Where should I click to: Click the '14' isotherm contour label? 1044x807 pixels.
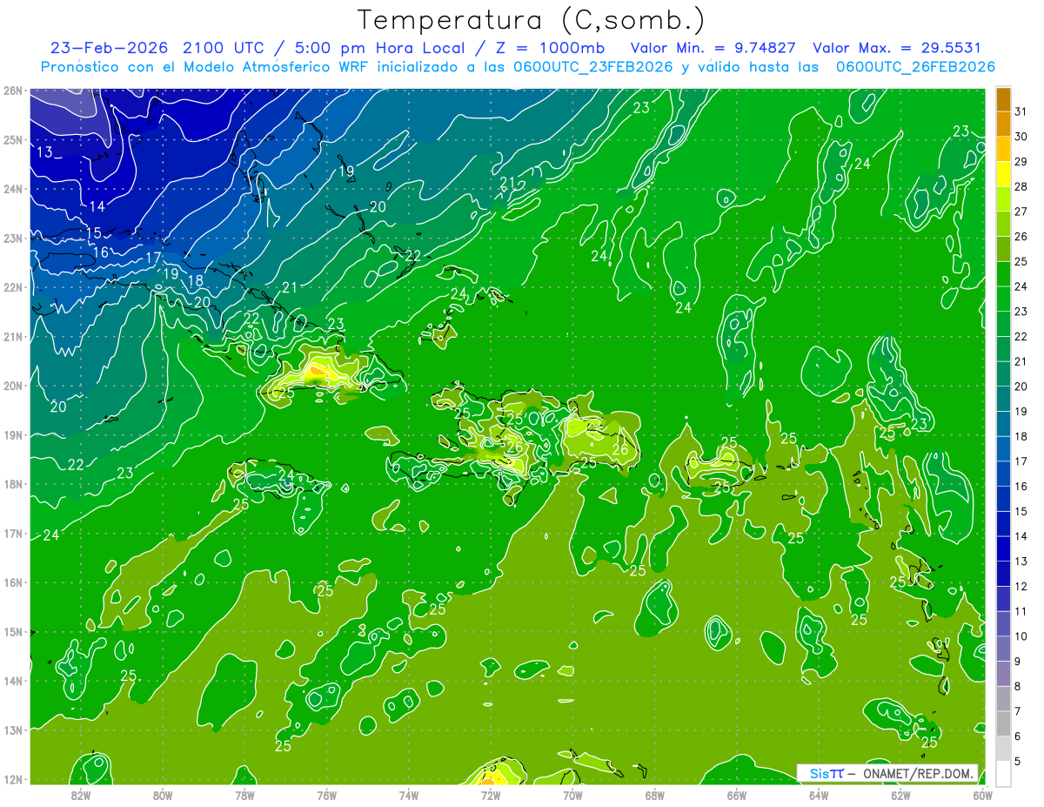pyautogui.click(x=97, y=206)
